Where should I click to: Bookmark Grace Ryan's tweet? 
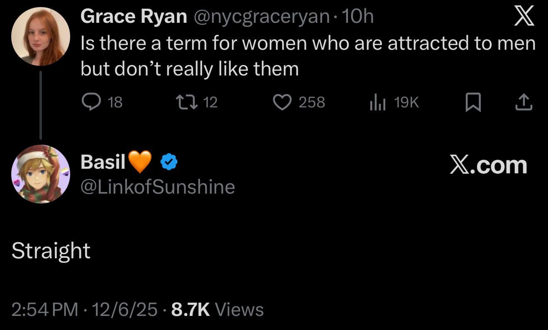point(473,102)
